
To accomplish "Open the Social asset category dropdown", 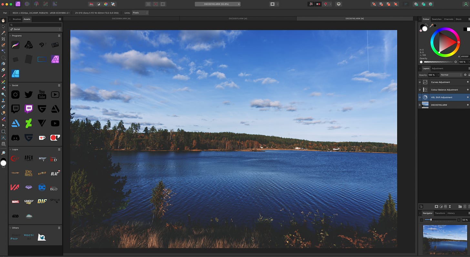I will pos(36,29).
